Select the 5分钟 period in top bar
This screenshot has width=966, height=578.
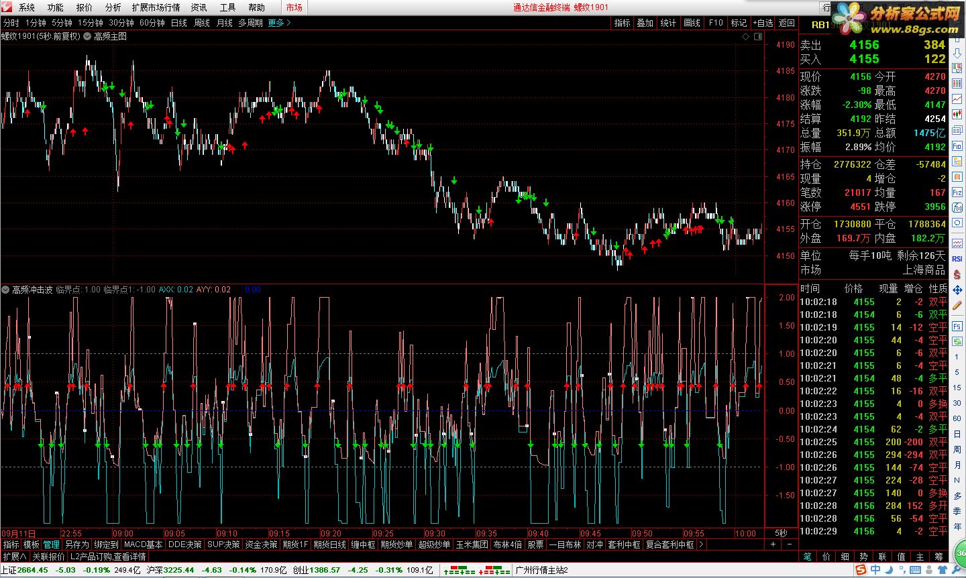[62, 23]
